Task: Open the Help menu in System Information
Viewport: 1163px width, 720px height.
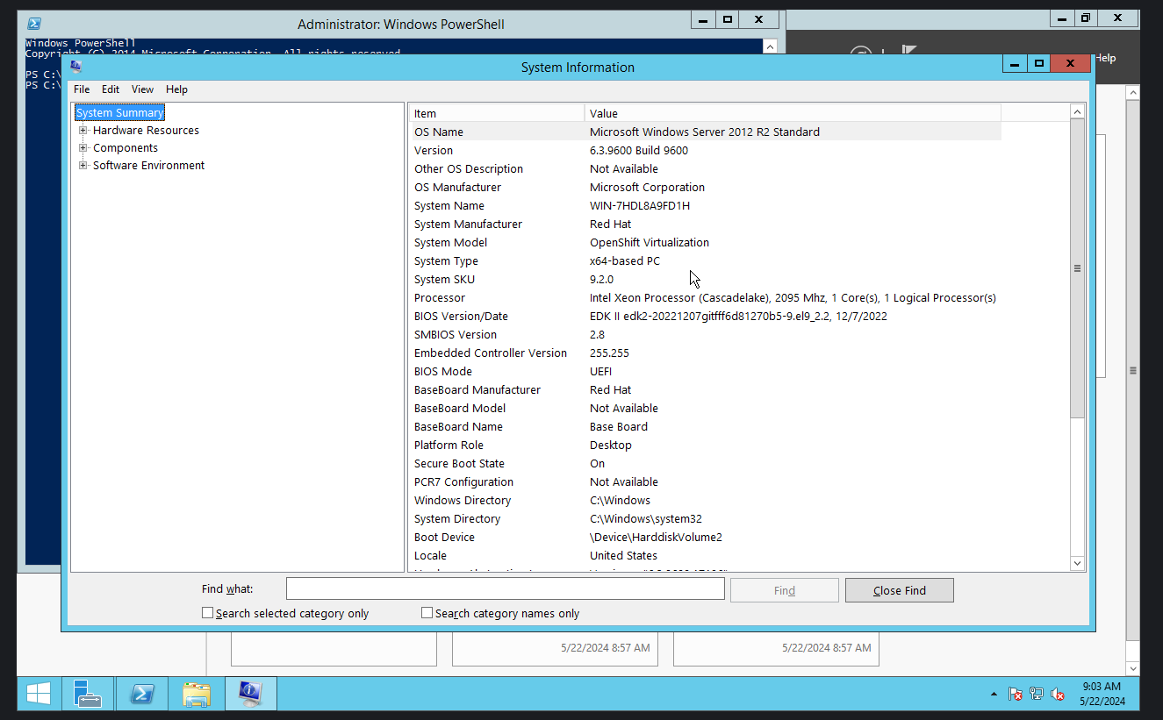Action: click(176, 89)
